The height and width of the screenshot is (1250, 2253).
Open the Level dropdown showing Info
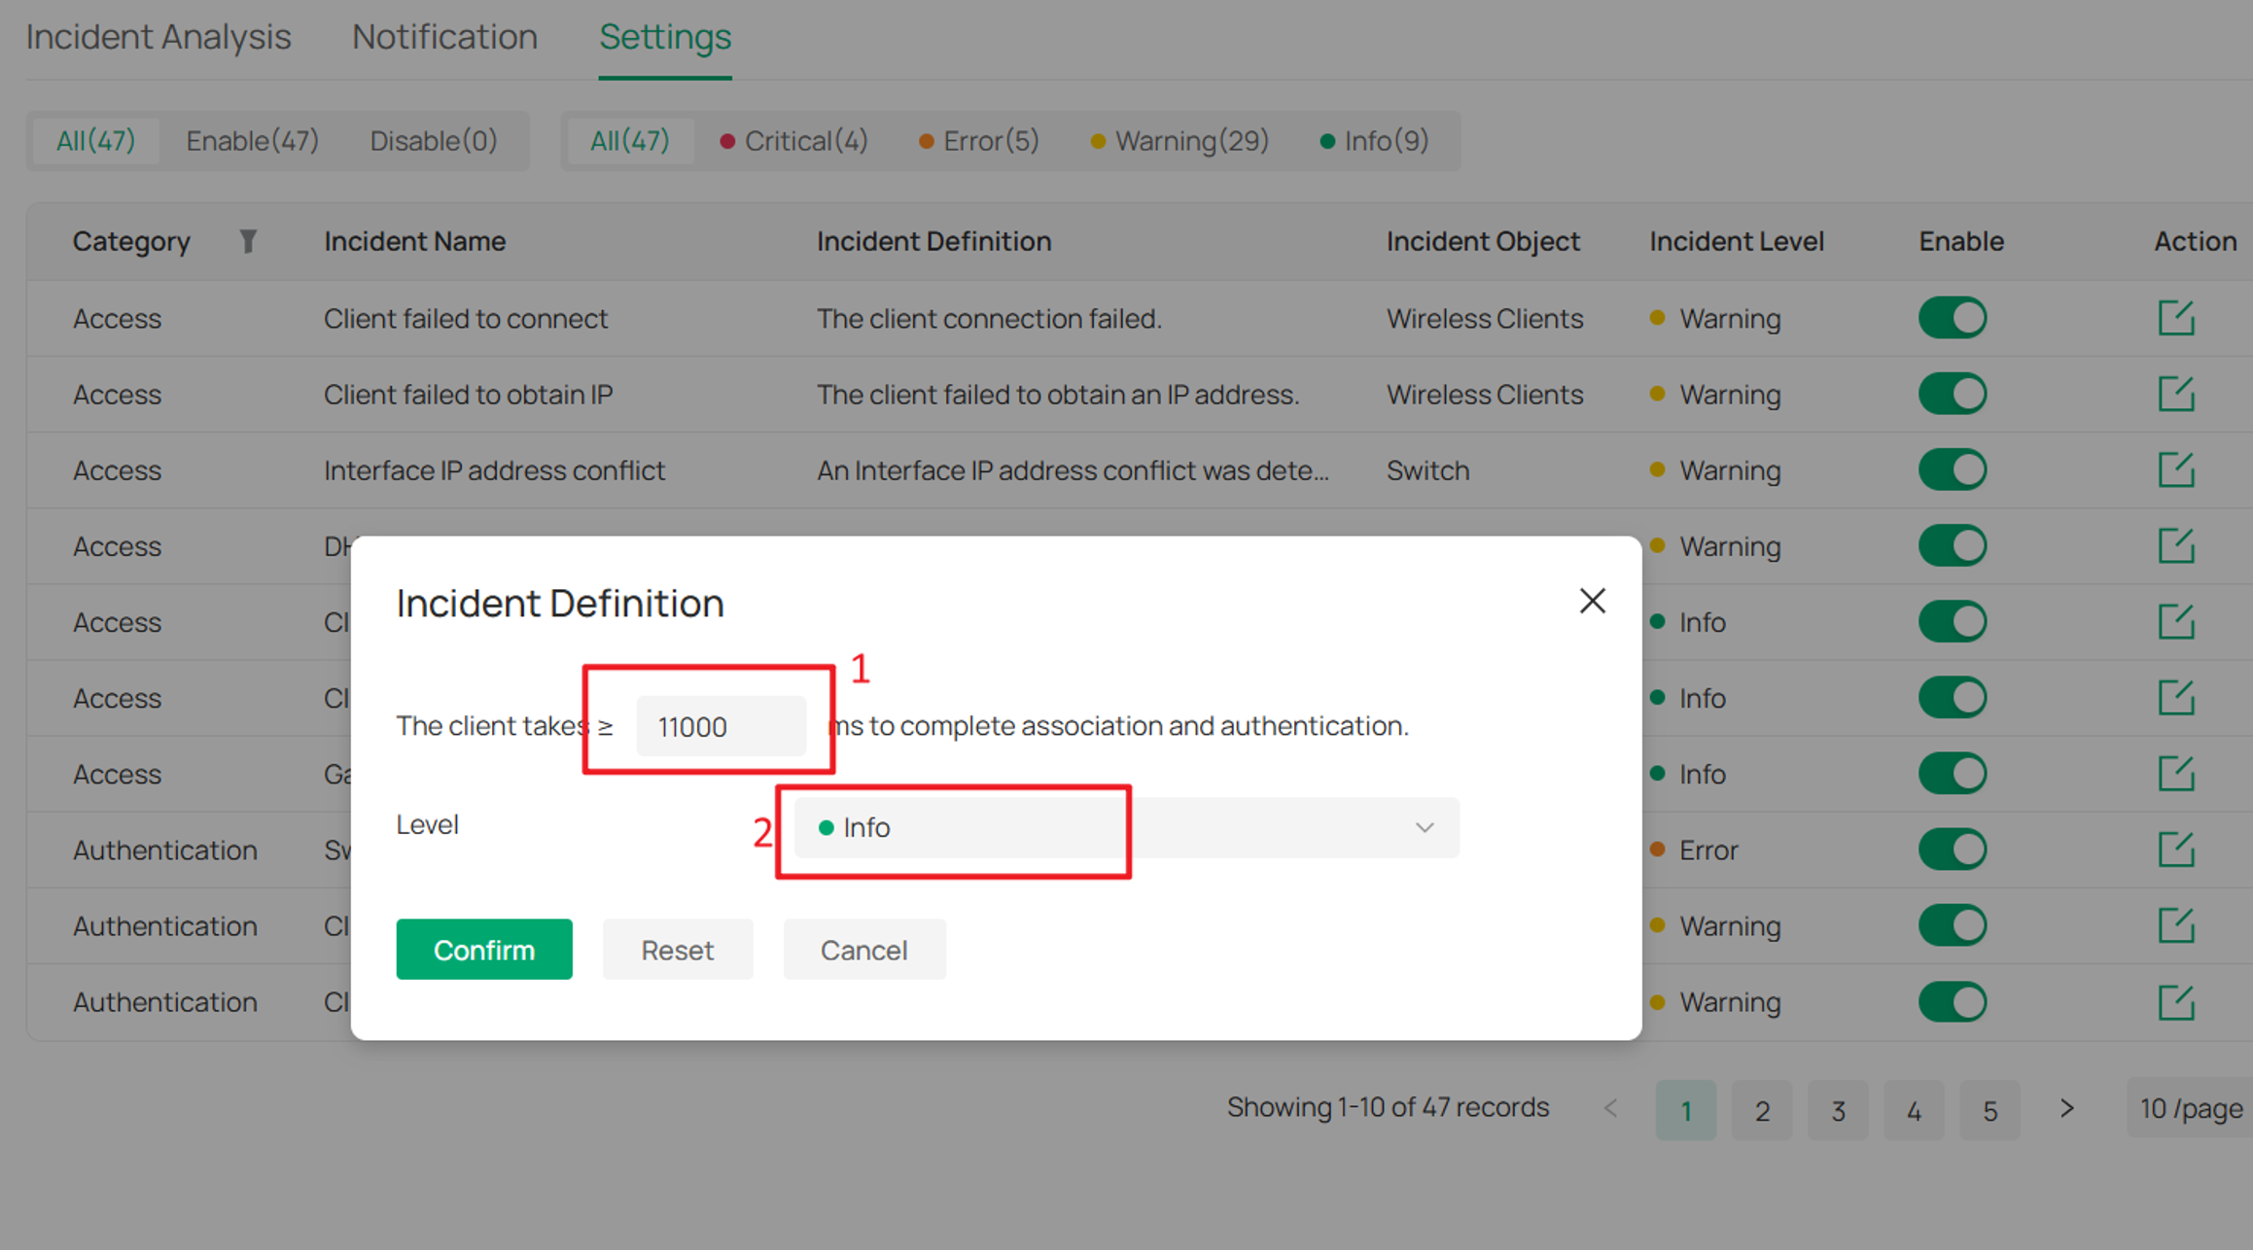click(x=1126, y=827)
